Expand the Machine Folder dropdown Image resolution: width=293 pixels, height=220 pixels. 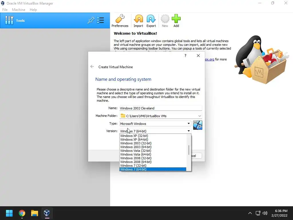click(199, 116)
